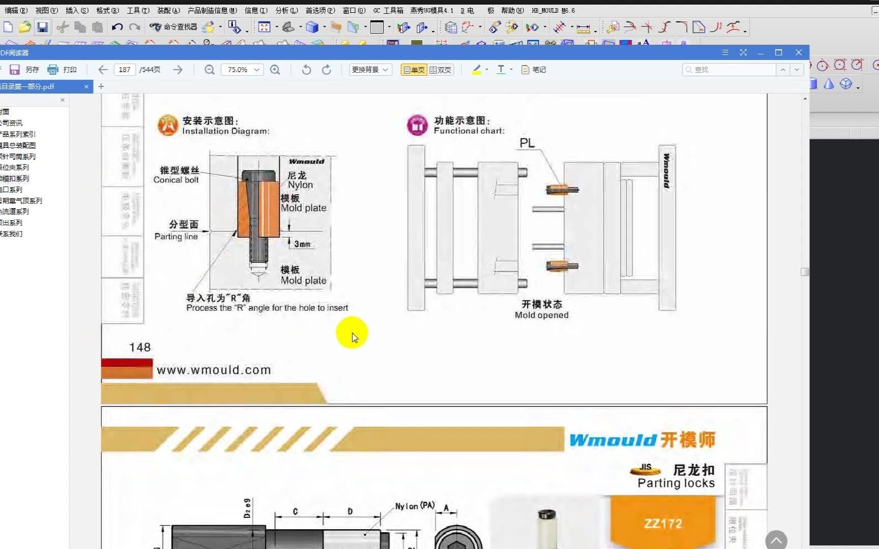Click the 打印 print icon in the PDF reader

pos(53,69)
